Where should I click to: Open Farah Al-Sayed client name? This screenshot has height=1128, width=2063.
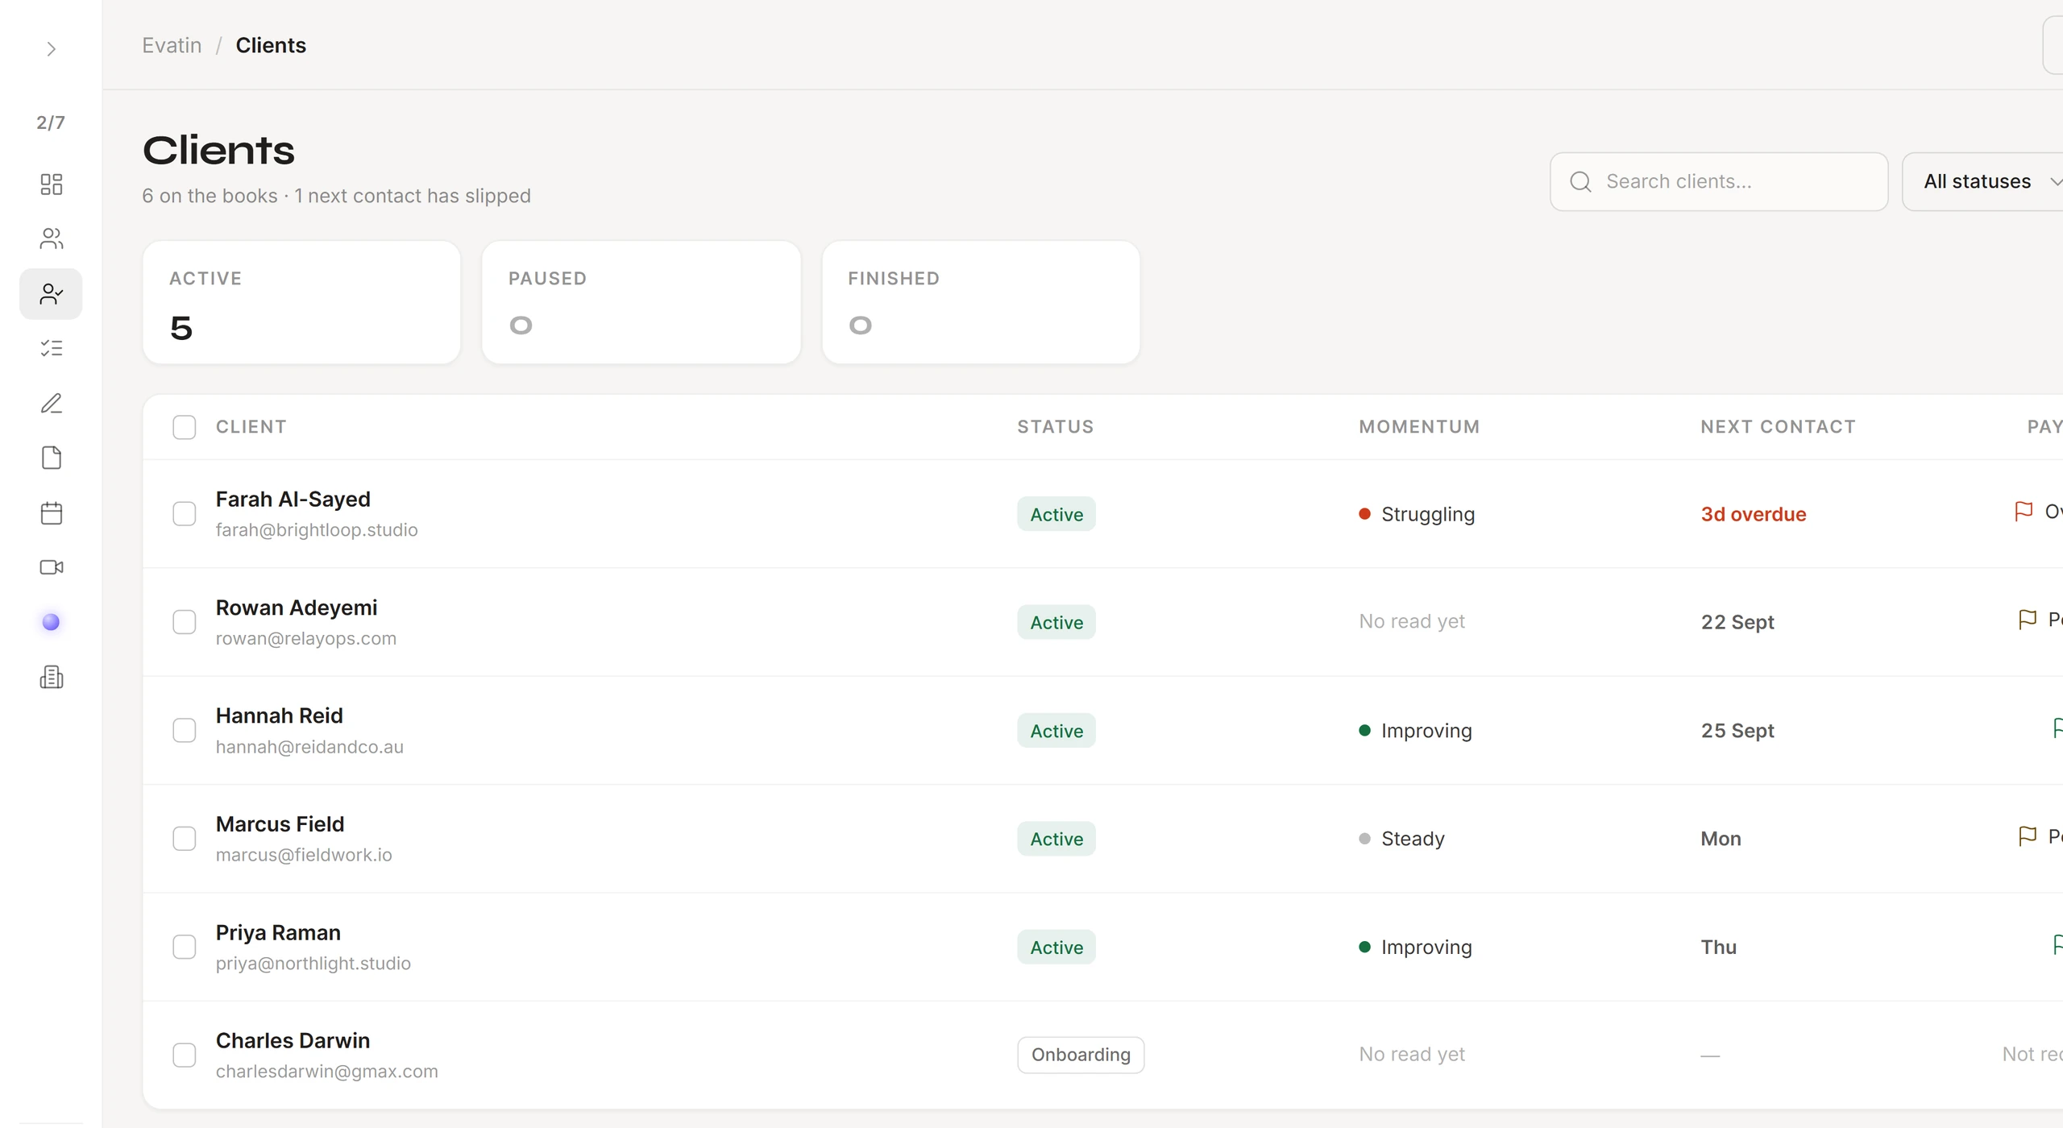point(293,500)
